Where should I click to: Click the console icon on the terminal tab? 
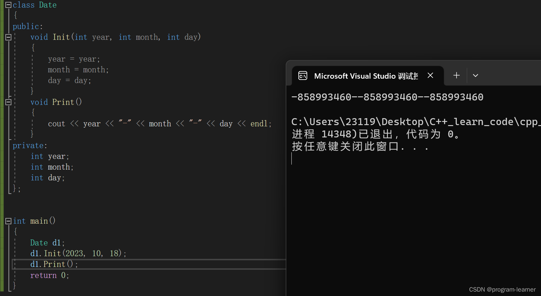coord(303,76)
